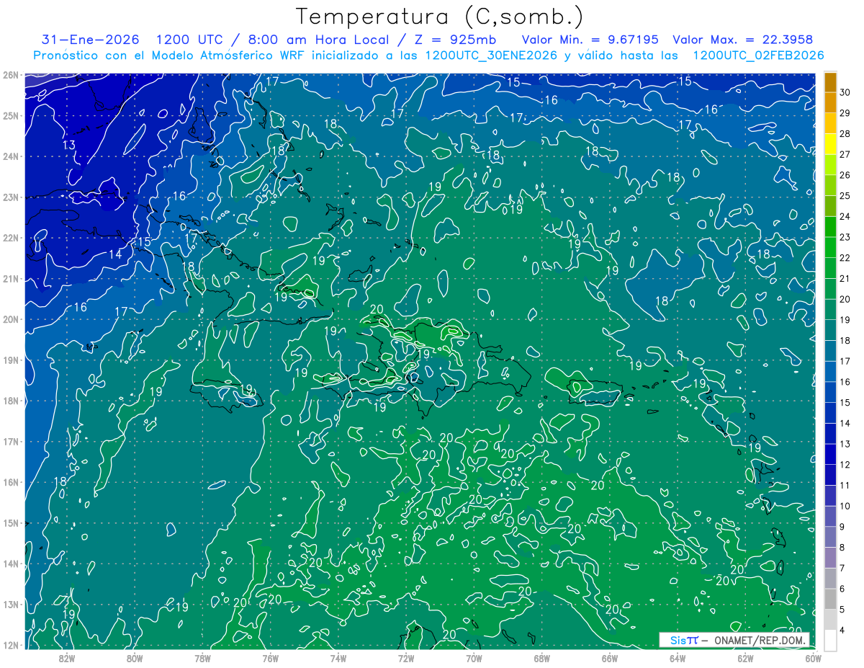
Task: Click contour label '14' on the map
Action: [115, 254]
